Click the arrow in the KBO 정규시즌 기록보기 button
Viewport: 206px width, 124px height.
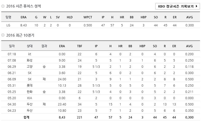pos(196,6)
